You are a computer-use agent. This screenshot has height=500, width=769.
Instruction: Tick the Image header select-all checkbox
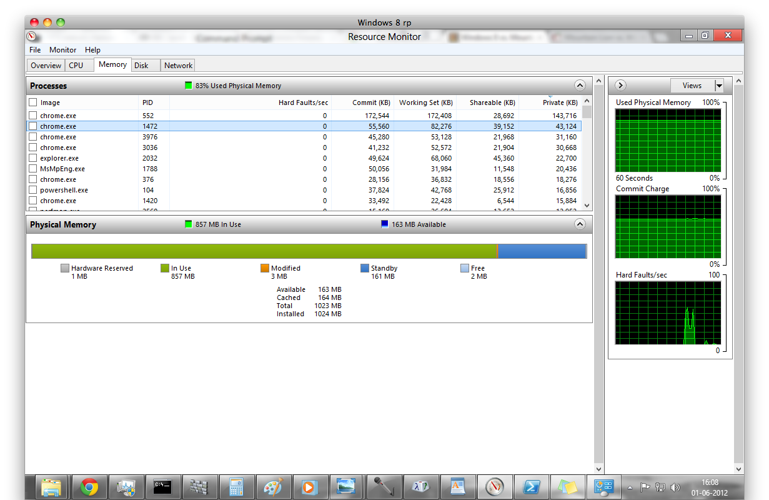coord(33,102)
